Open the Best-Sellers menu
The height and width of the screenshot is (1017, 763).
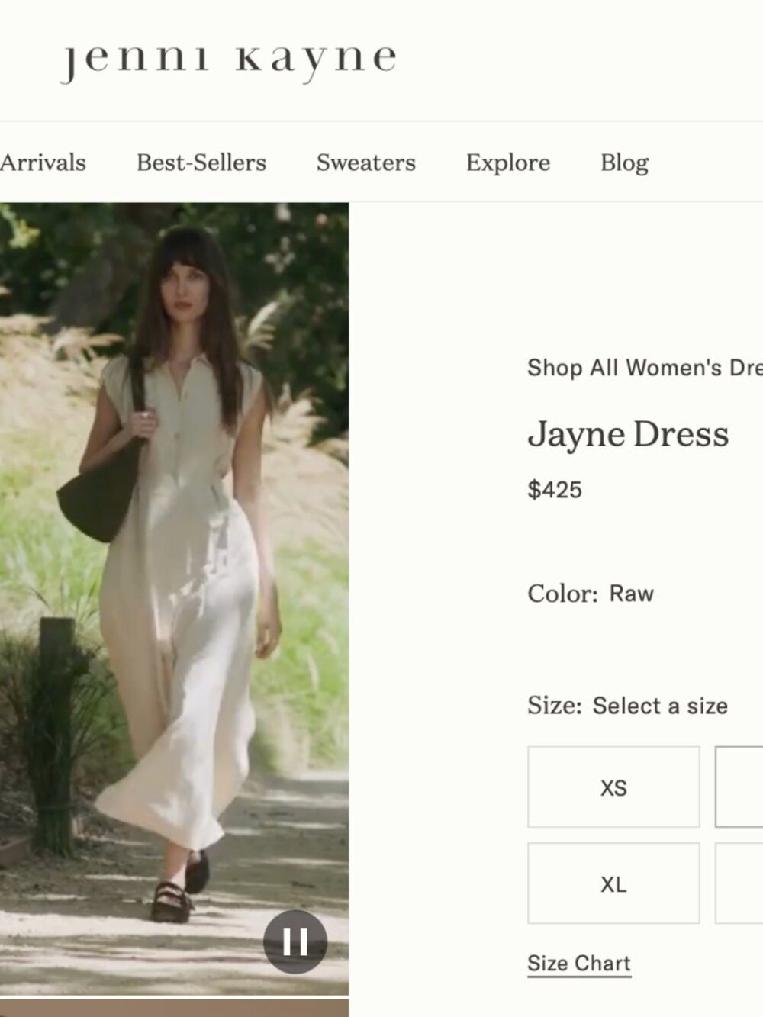[201, 163]
